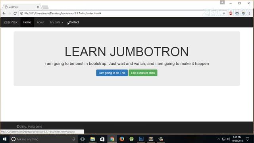Open the green Android Studio taskbar icon
254x143 pixels.
[x=131, y=139]
